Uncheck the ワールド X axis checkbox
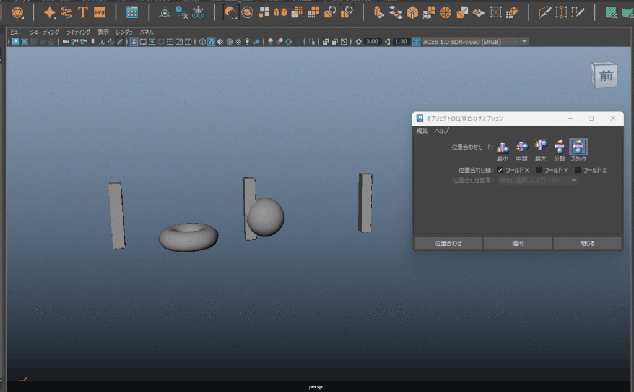634x392 pixels. [x=500, y=170]
